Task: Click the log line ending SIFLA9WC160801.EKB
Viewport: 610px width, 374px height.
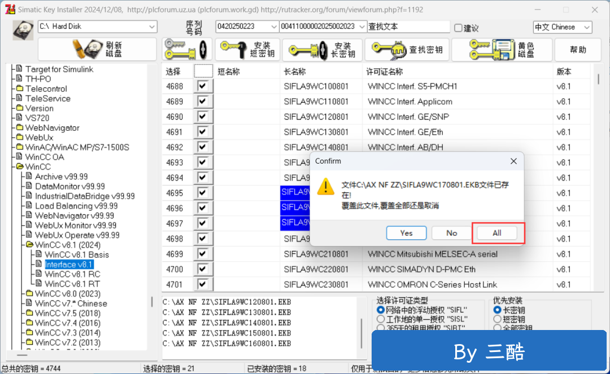Action: [227, 344]
